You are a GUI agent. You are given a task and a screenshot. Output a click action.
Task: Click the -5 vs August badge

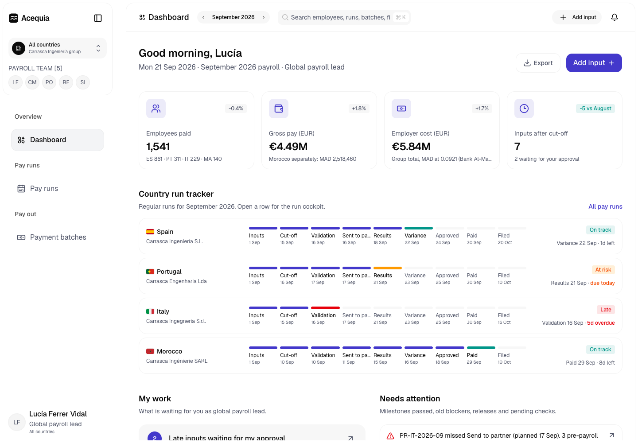595,109
